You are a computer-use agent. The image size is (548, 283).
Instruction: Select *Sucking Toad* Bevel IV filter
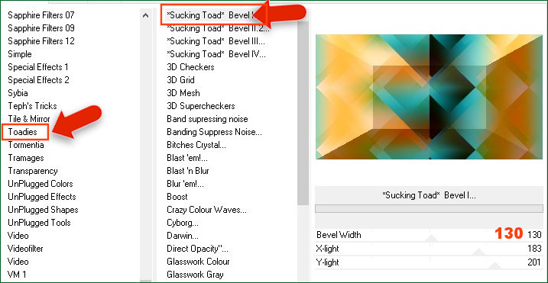click(216, 54)
